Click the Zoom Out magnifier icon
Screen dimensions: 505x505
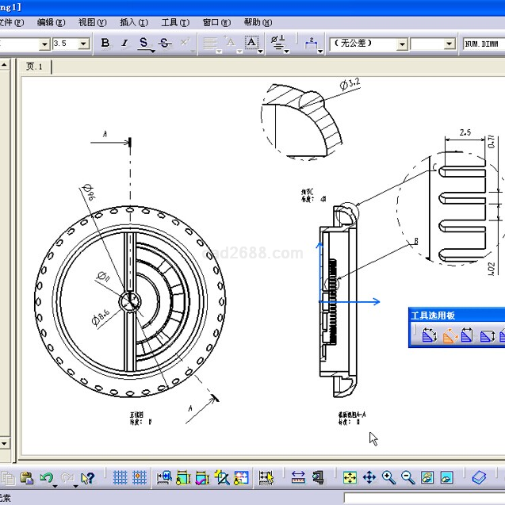pos(407,478)
